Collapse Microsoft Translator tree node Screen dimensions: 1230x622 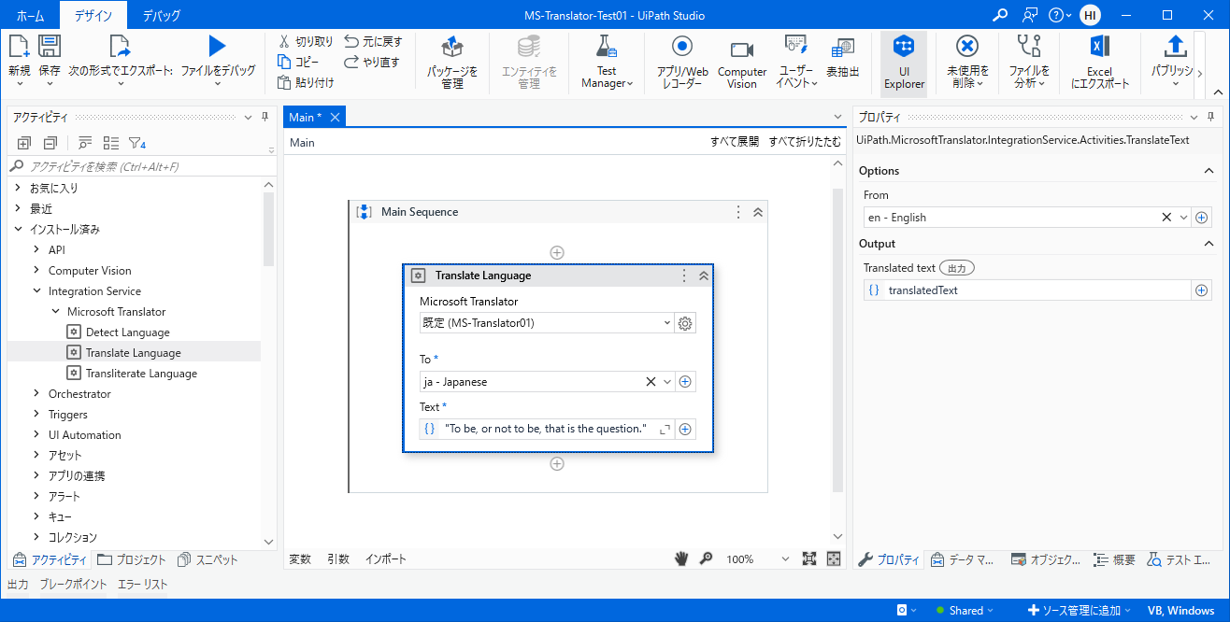coord(55,312)
